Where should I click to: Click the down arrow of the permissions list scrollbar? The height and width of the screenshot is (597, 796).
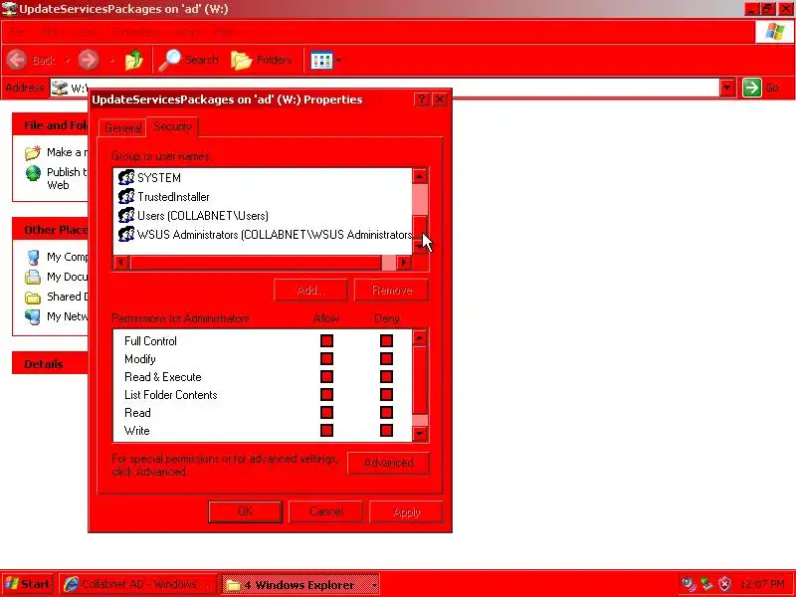(420, 434)
